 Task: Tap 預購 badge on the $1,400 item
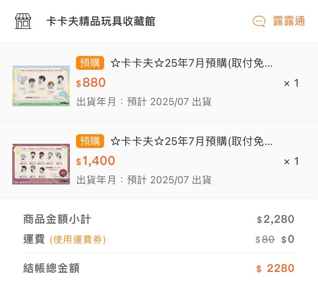(90, 141)
